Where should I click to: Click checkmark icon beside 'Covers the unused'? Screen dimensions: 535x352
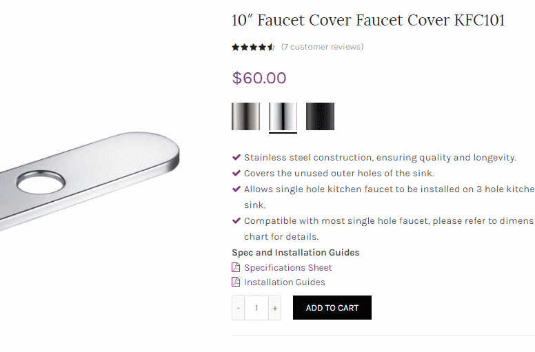click(236, 173)
